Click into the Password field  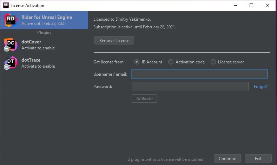(x=190, y=86)
